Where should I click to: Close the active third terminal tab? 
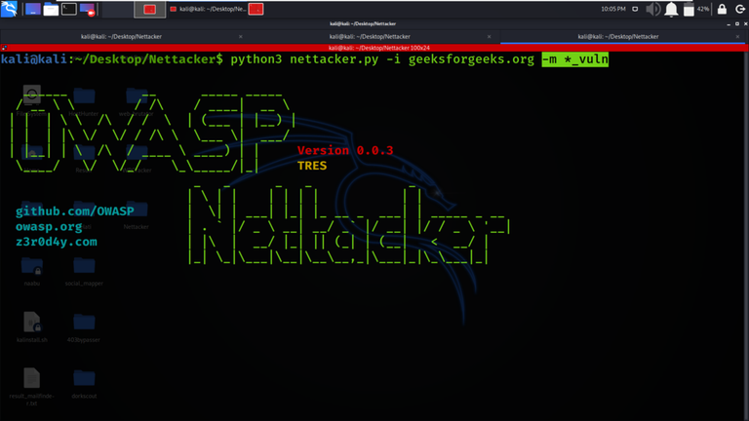737,37
